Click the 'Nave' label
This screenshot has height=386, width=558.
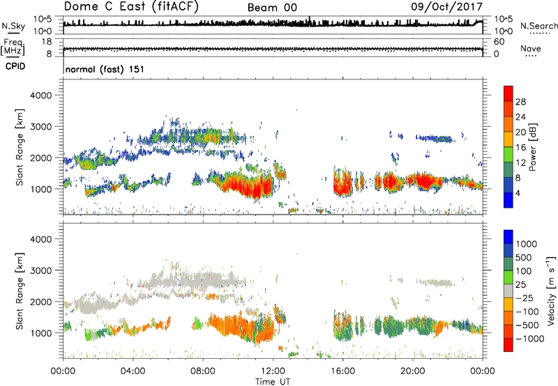[531, 48]
